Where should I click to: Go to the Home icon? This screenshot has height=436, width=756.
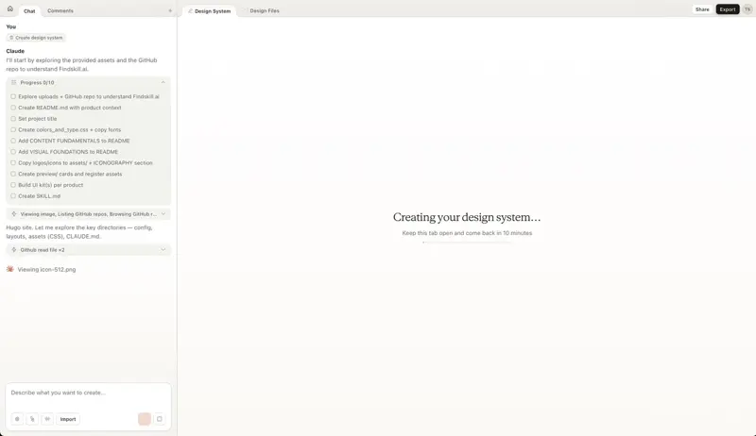point(10,8)
